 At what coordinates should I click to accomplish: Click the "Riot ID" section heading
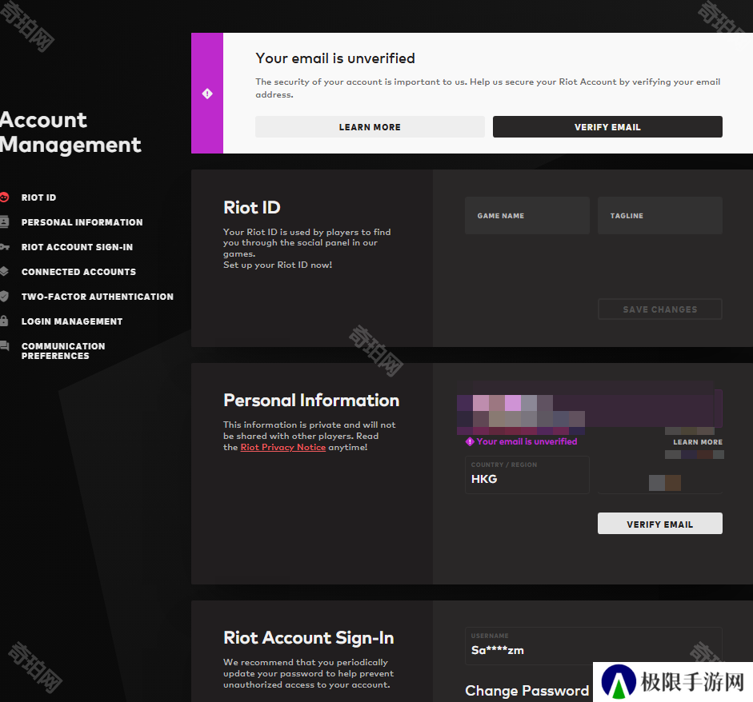251,207
